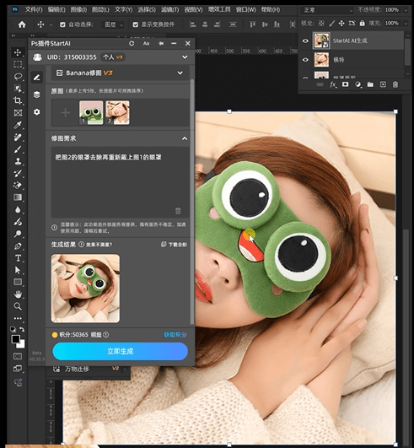The height and width of the screenshot is (448, 414).
Task: Open the 图像(I) menu
Action: 78,10
